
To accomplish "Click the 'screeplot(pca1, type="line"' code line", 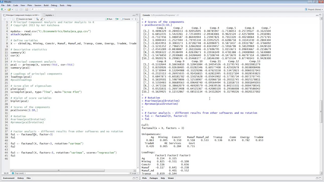I will point(46,92).
